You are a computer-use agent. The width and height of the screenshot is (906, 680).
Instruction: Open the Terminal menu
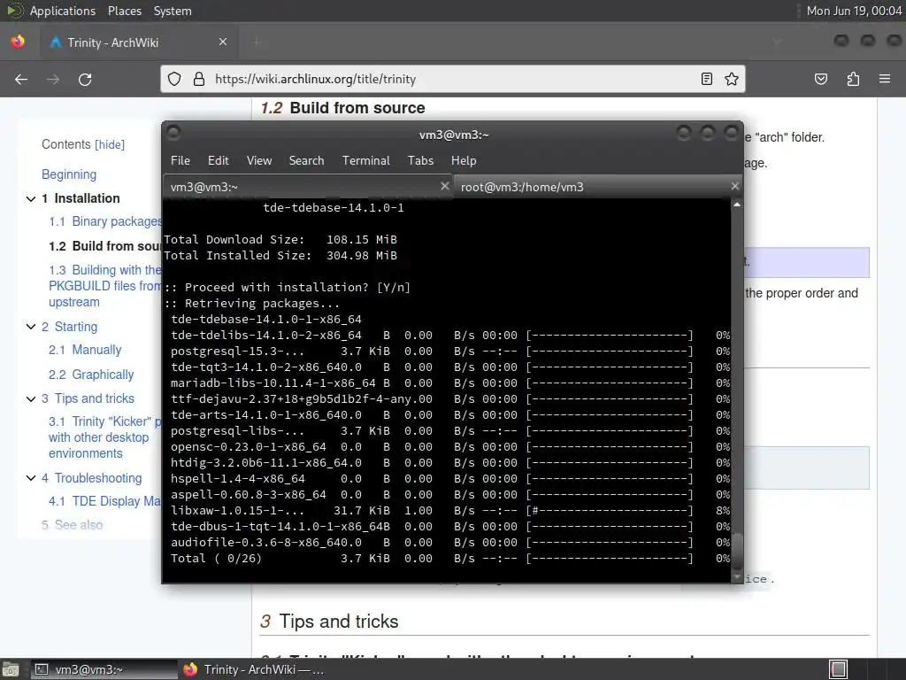click(x=365, y=161)
